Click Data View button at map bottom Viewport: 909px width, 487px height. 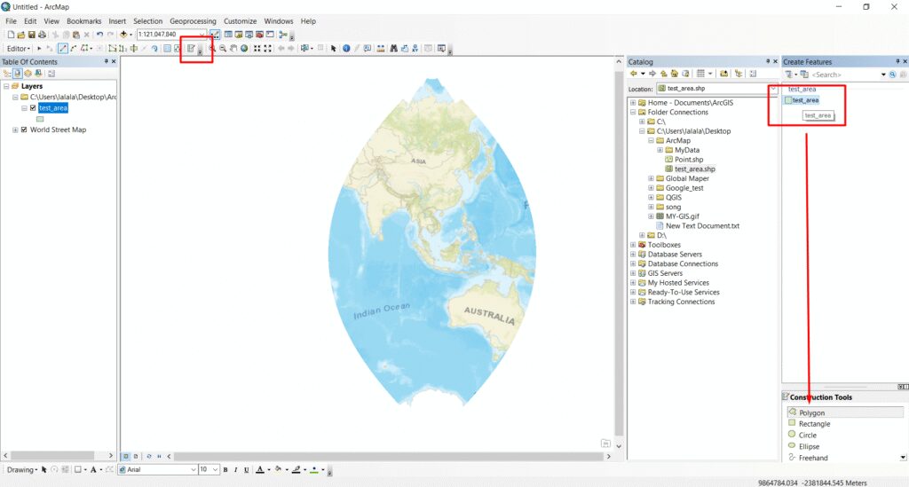126,456
